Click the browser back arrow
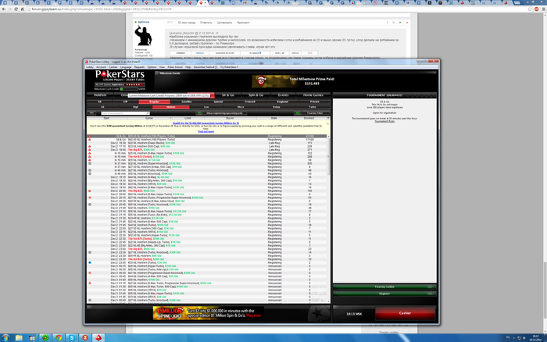The image size is (547, 342). [3, 9]
